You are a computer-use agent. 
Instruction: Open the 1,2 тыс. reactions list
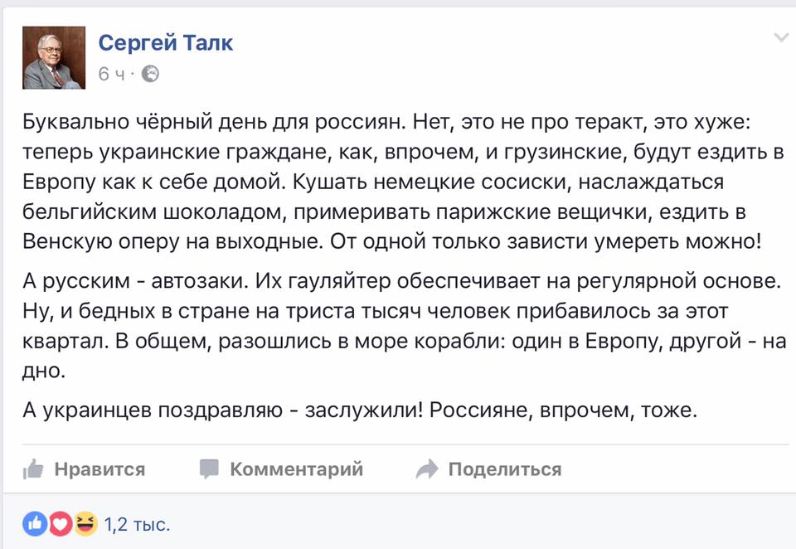[x=137, y=523]
